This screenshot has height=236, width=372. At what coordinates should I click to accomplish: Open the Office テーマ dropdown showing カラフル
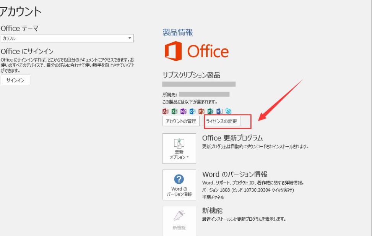tap(67, 38)
